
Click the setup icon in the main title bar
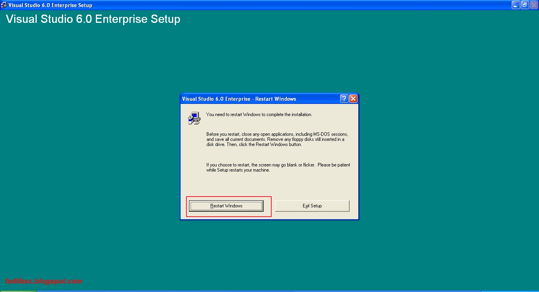click(x=4, y=5)
